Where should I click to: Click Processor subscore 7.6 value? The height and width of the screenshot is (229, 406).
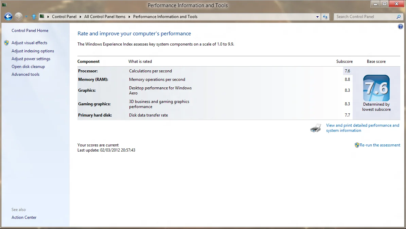(347, 71)
